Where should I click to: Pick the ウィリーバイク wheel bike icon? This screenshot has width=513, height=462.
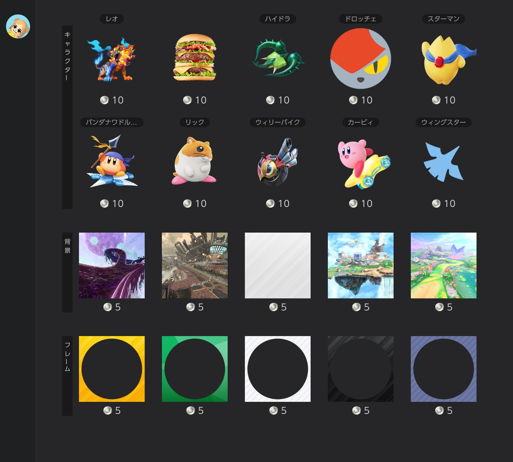[278, 162]
